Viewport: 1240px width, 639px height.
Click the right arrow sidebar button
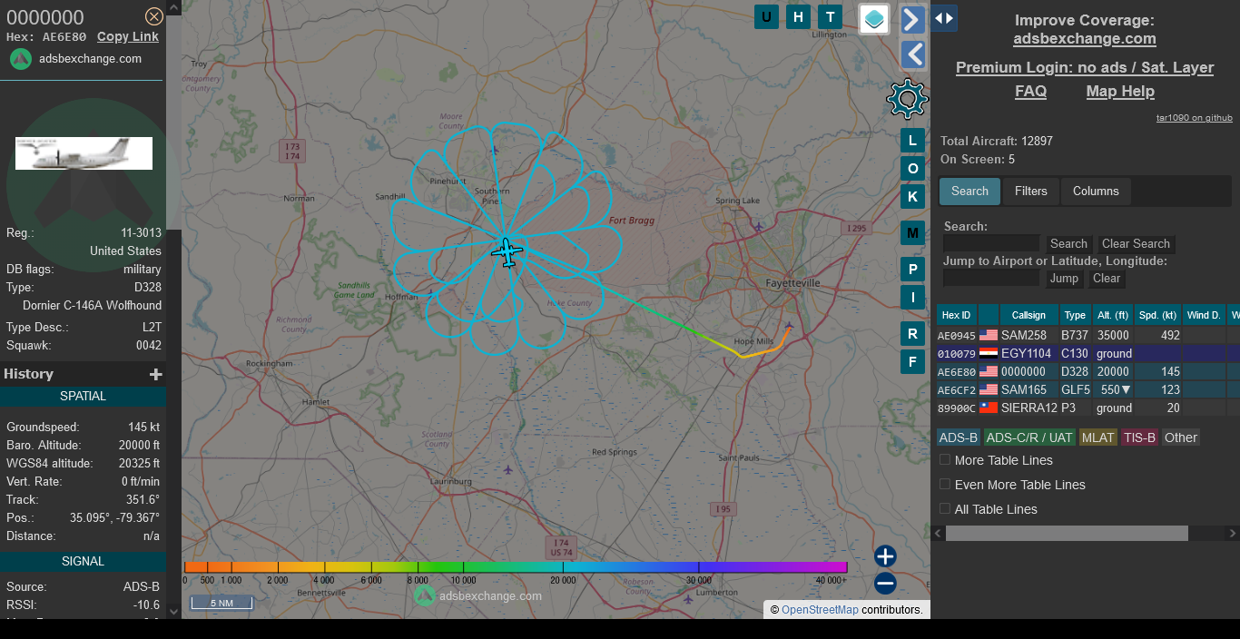pyautogui.click(x=913, y=19)
